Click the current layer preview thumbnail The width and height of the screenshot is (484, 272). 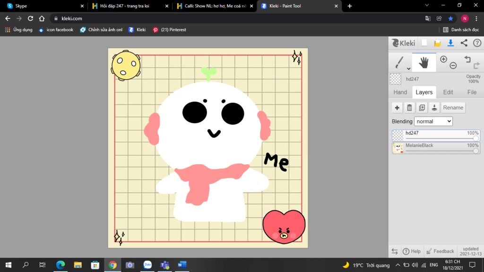point(396,79)
